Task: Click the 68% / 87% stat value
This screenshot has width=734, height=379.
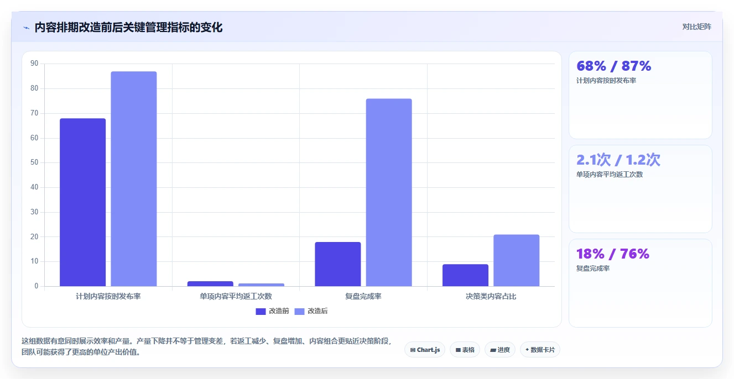Action: point(613,66)
